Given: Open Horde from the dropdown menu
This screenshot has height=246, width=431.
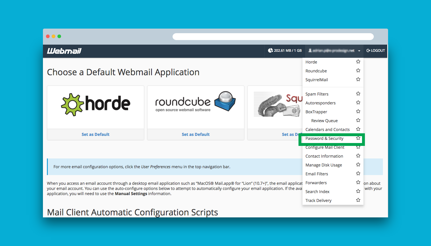Looking at the screenshot, I should (311, 62).
